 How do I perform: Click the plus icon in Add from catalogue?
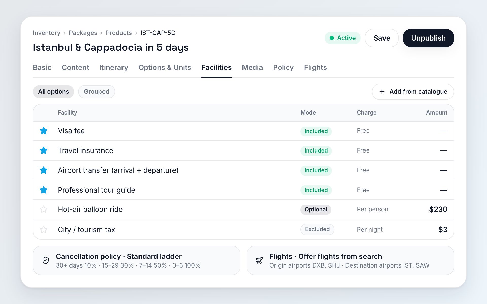tap(382, 92)
